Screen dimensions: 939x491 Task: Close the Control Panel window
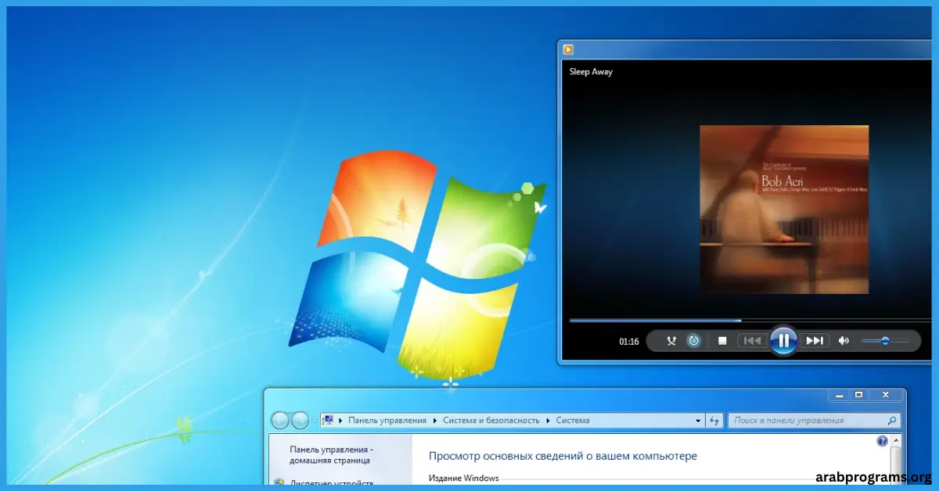click(886, 395)
